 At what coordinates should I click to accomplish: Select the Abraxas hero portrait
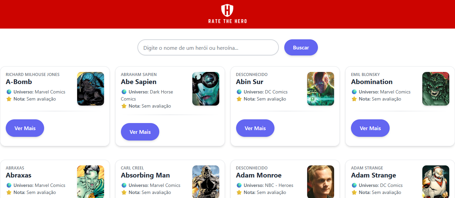[x=91, y=182]
